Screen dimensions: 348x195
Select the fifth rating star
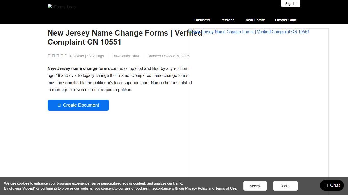(x=66, y=55)
